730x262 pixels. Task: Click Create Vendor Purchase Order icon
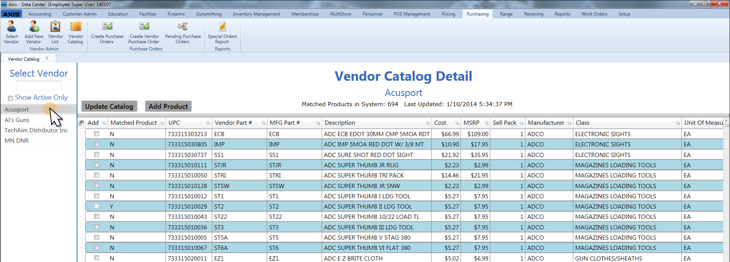click(x=144, y=32)
